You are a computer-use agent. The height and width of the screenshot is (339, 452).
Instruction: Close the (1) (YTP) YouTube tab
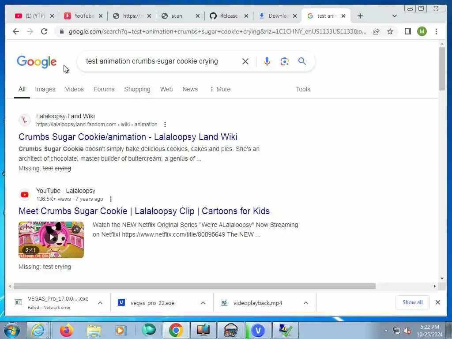point(52,16)
